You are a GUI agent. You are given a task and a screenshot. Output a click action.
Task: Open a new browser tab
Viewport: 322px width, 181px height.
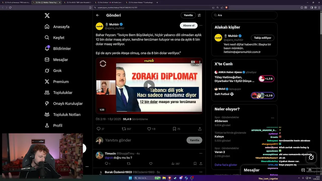tap(157, 3)
